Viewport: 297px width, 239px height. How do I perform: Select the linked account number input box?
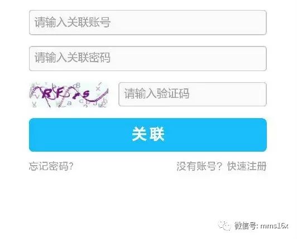pos(148,22)
